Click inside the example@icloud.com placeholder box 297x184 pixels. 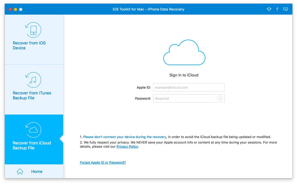(189, 87)
